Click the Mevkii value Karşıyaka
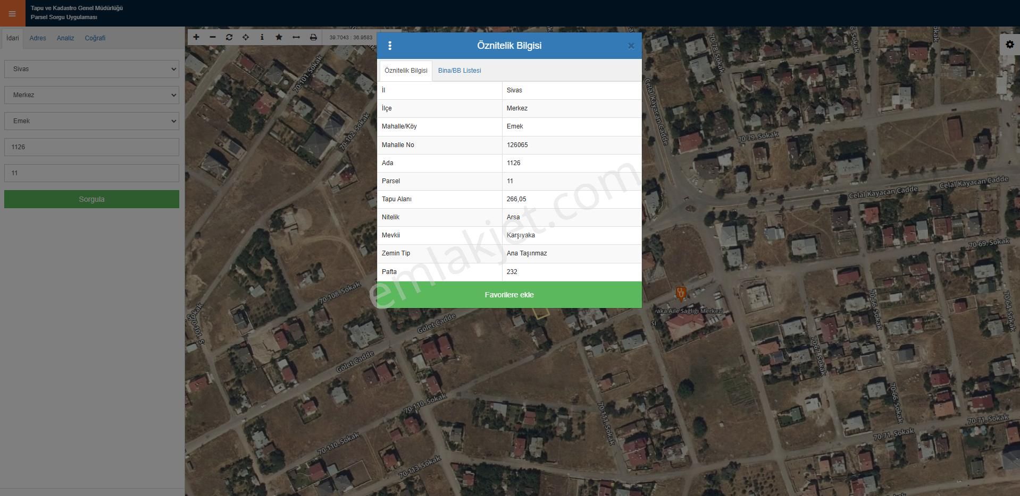 pos(521,235)
